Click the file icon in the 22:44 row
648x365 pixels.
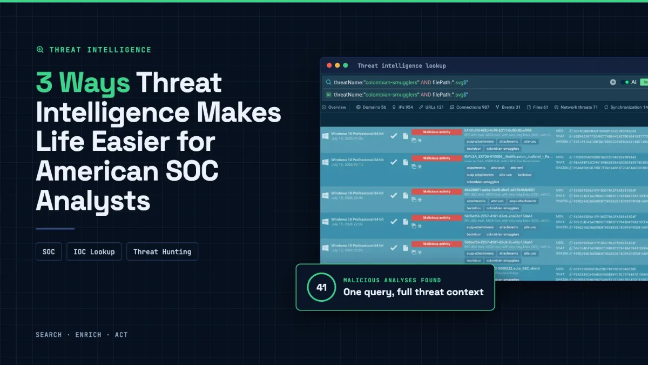tap(406, 195)
